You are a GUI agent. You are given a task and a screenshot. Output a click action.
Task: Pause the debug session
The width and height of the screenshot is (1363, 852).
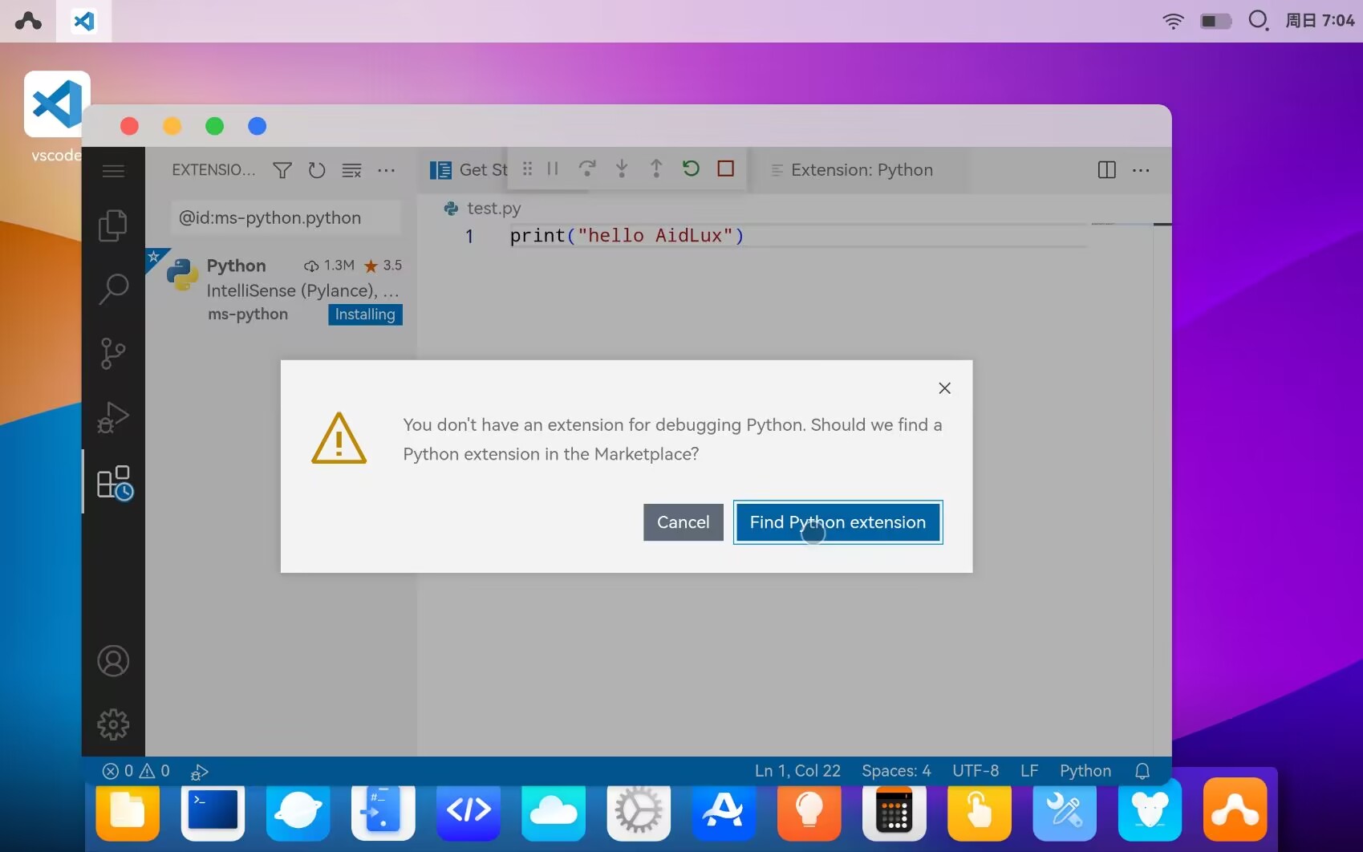[x=553, y=168]
